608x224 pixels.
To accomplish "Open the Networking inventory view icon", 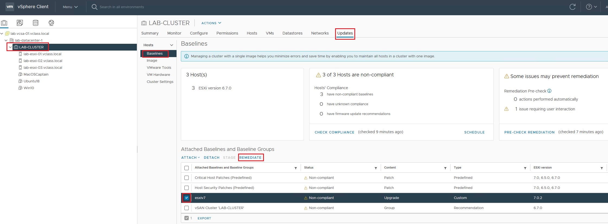I will [x=51, y=23].
